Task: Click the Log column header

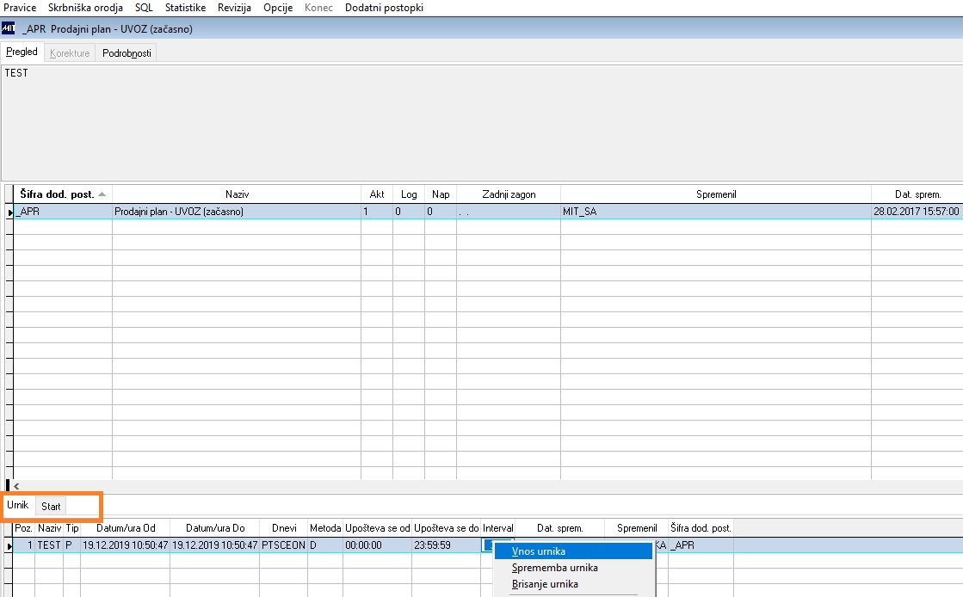Action: pos(409,194)
